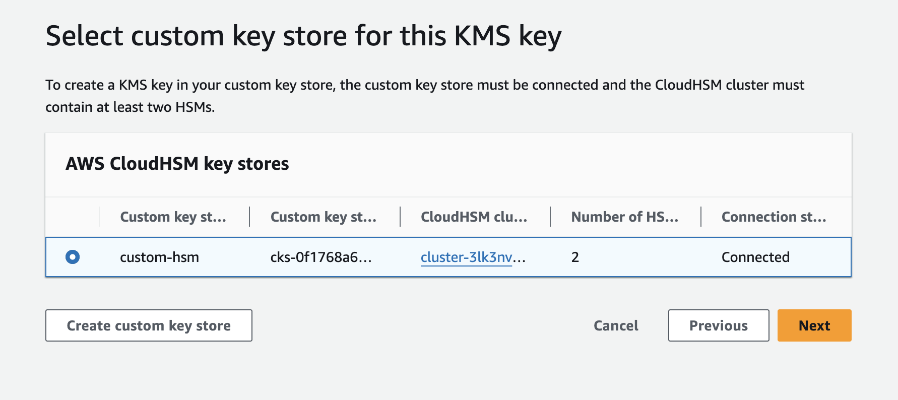The width and height of the screenshot is (898, 400).
Task: Grab the divider between CloudHSM and Number columns
Action: (550, 217)
